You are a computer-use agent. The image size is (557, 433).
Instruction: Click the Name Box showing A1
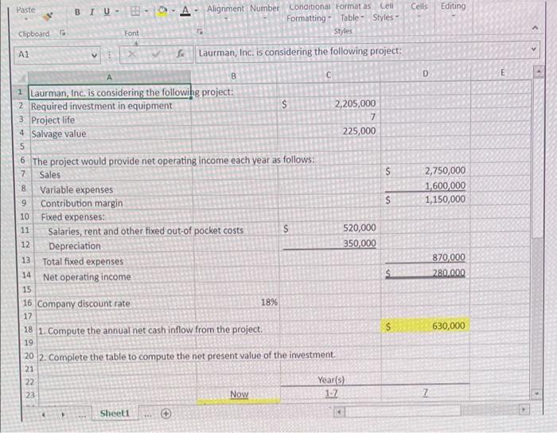[53, 55]
